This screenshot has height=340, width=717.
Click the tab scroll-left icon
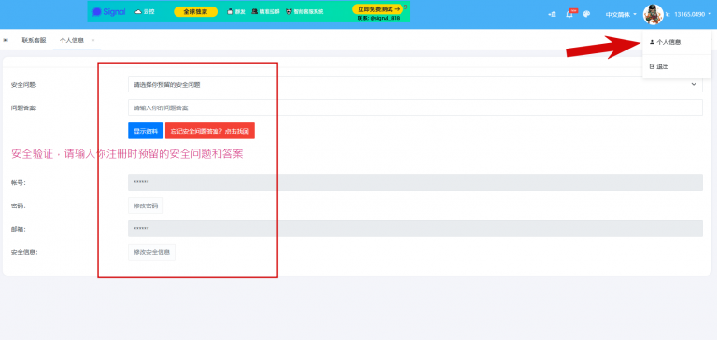coord(6,40)
